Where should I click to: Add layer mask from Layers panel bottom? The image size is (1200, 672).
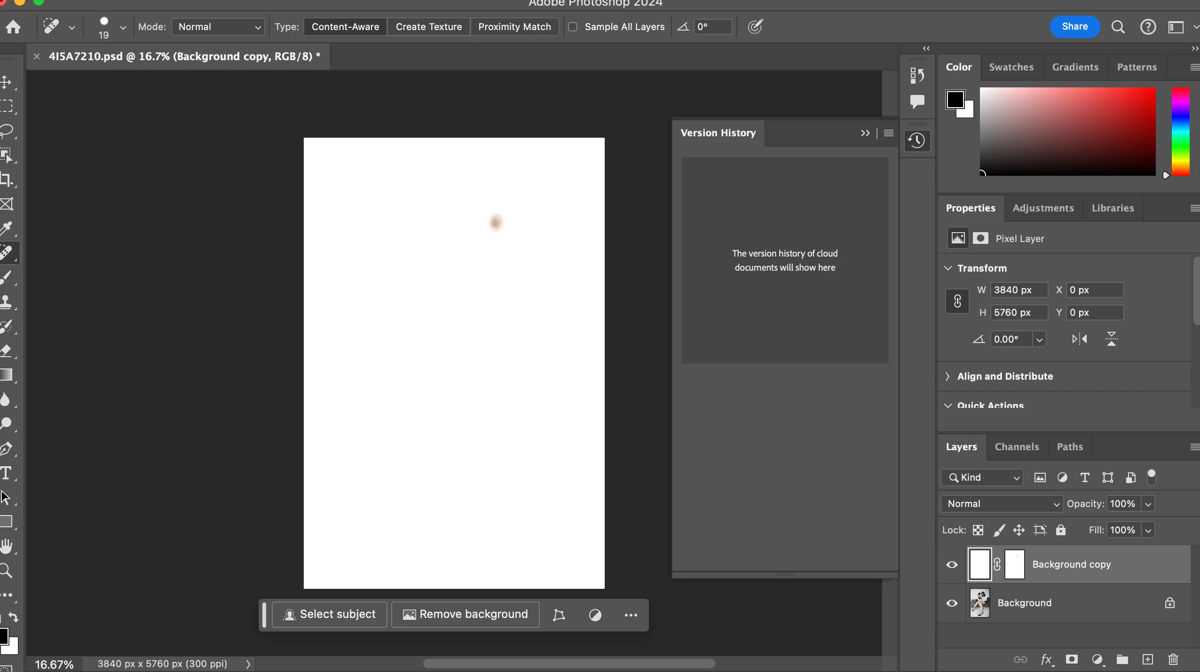point(1072,659)
